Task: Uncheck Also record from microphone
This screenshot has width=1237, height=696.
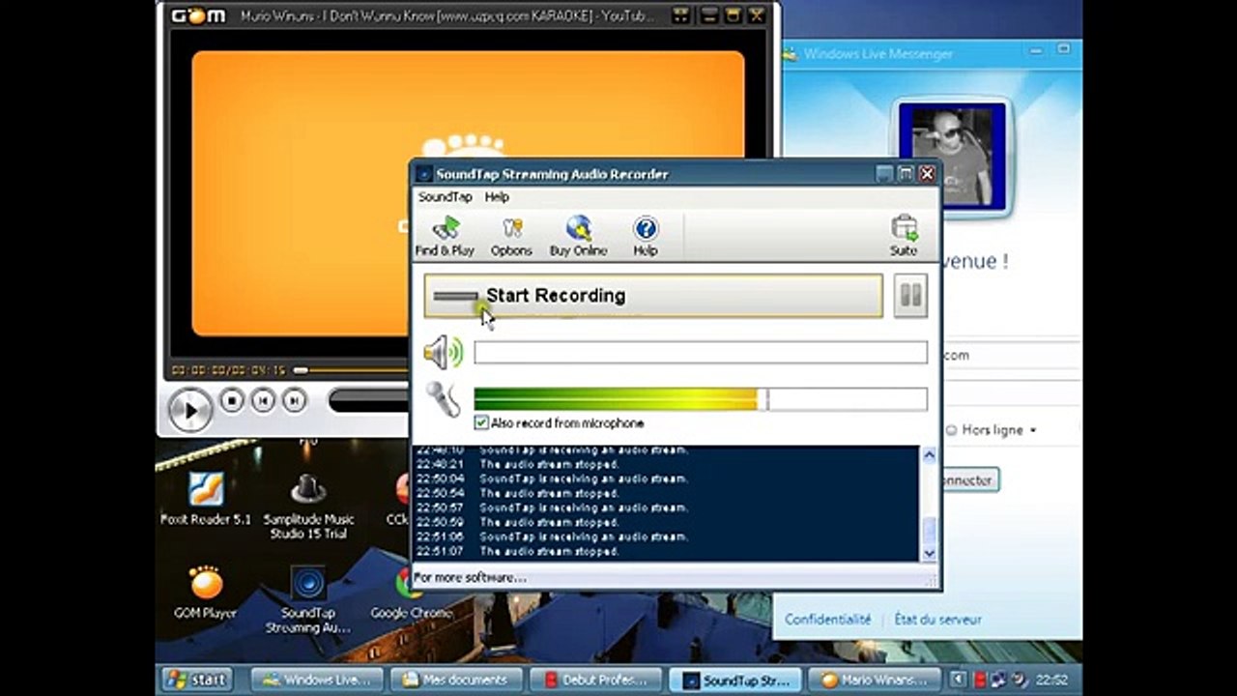Action: click(481, 423)
